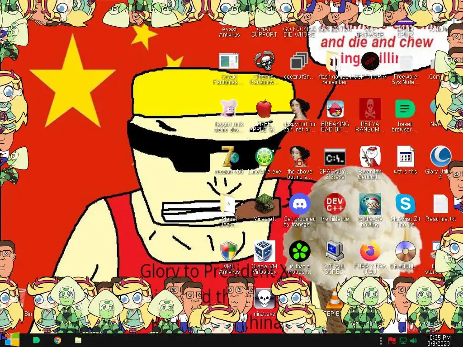Launch LimeWire.exe
The height and width of the screenshot is (347, 463).
tap(264, 156)
